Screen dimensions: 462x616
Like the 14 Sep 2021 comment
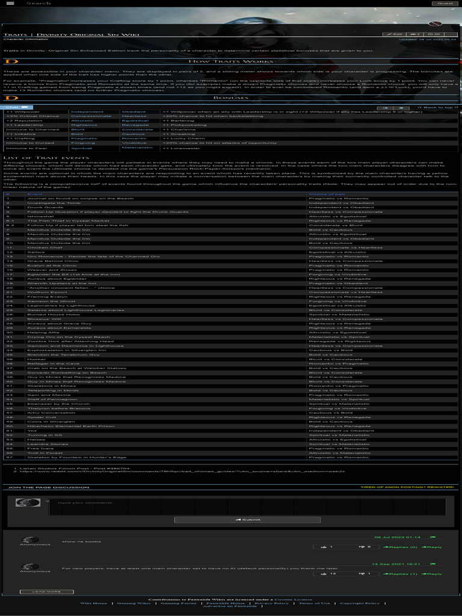(327, 574)
